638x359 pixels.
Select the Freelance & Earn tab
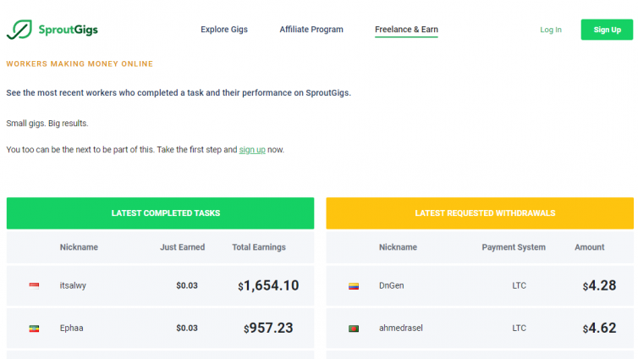pos(406,30)
